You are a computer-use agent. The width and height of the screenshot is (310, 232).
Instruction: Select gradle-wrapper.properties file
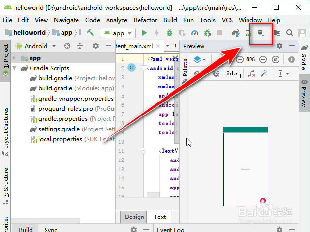(x=72, y=99)
